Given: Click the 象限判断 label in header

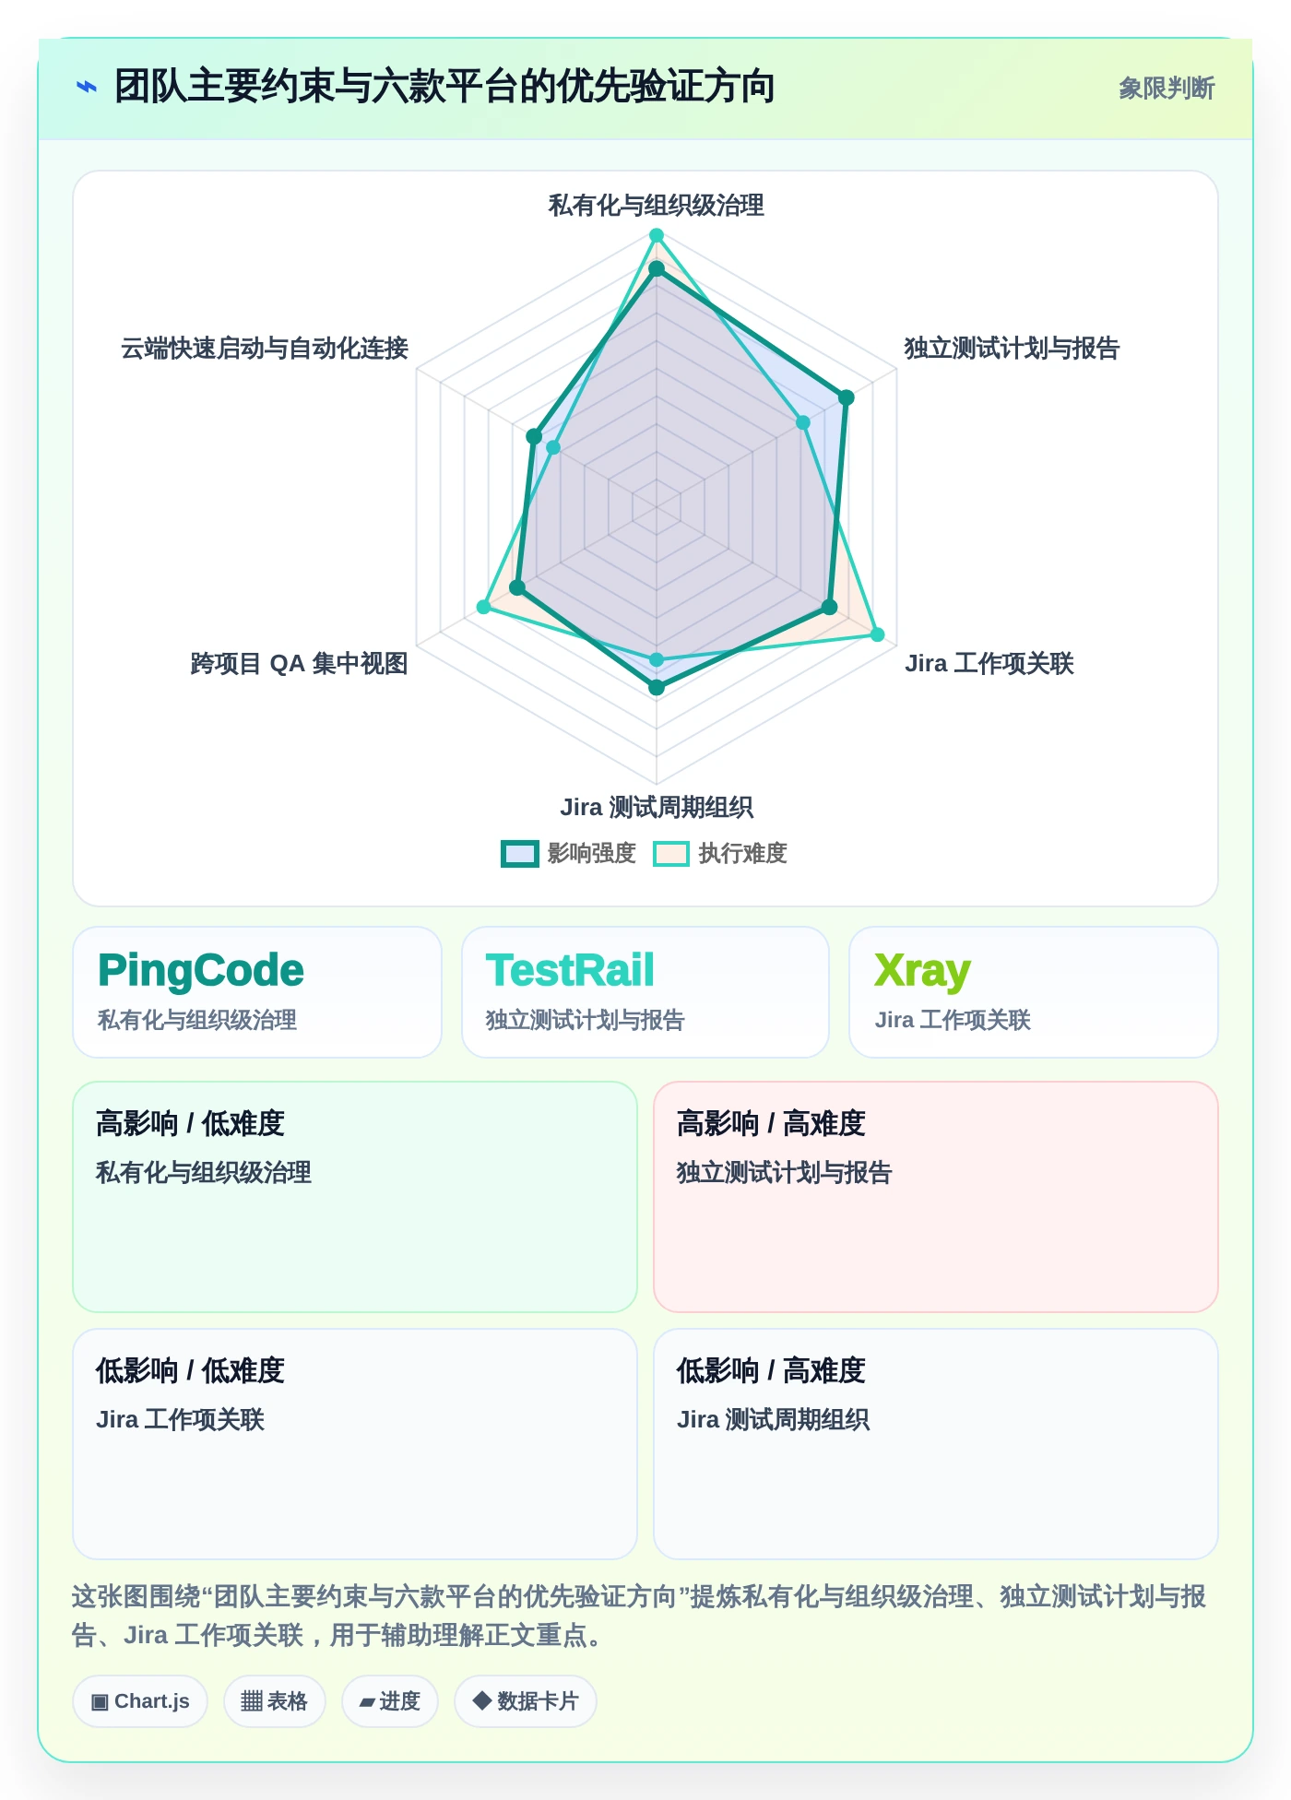Looking at the screenshot, I should click(x=1167, y=89).
